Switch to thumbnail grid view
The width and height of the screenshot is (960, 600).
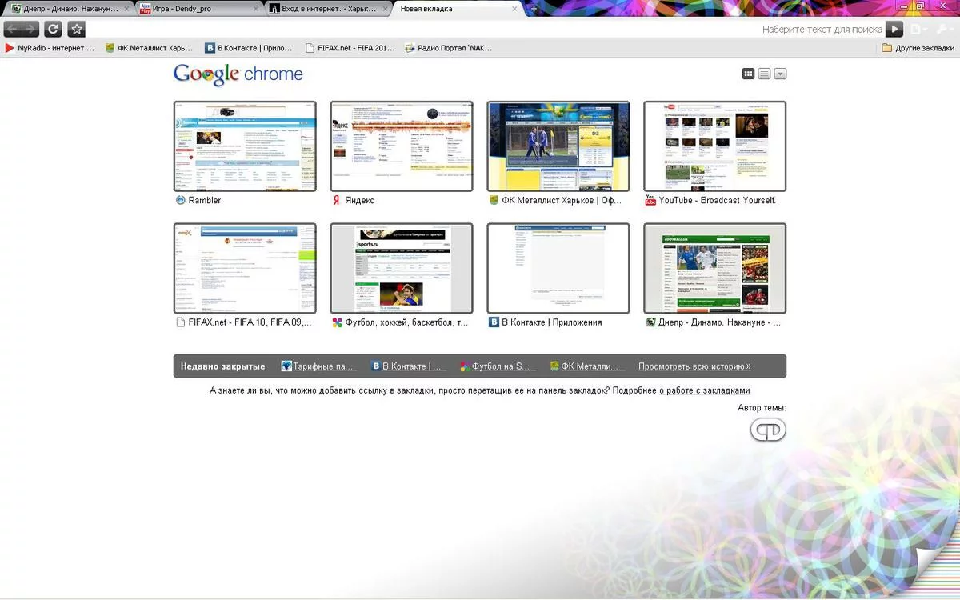(x=749, y=74)
